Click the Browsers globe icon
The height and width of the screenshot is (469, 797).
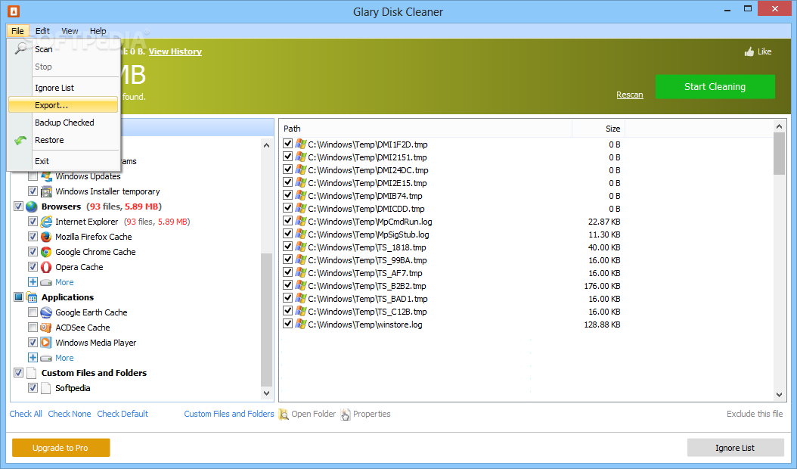(32, 207)
